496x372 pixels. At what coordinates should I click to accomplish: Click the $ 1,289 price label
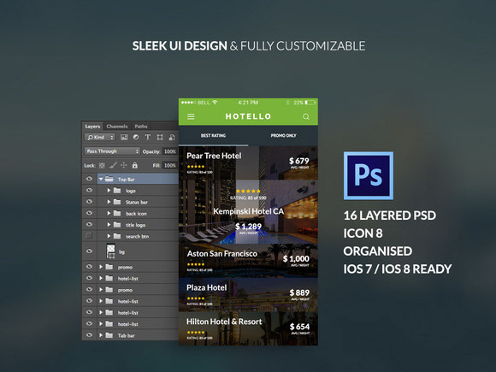click(248, 227)
